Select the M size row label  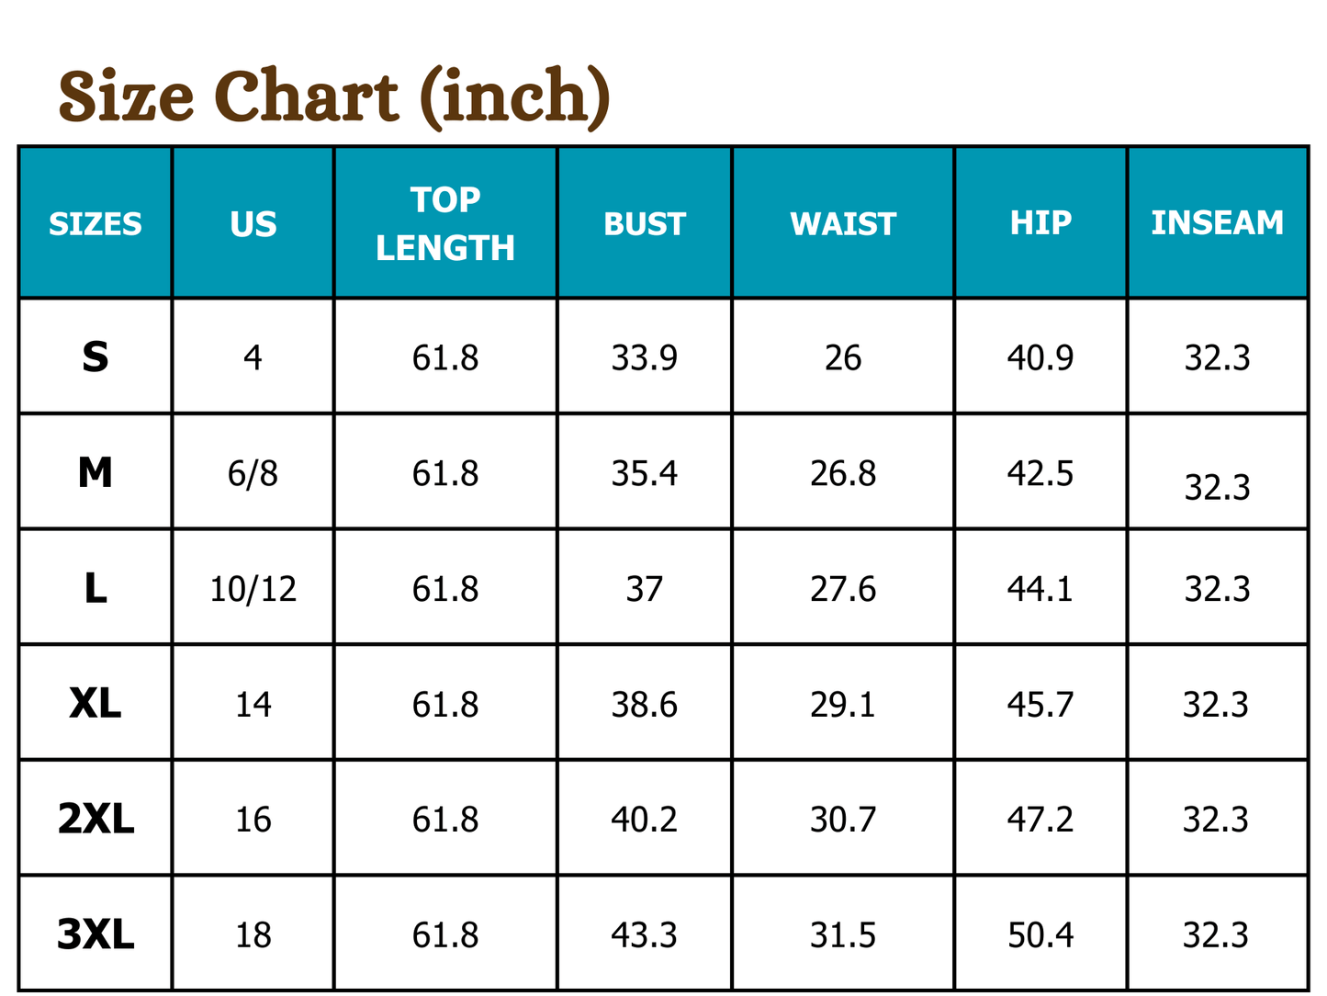(96, 473)
